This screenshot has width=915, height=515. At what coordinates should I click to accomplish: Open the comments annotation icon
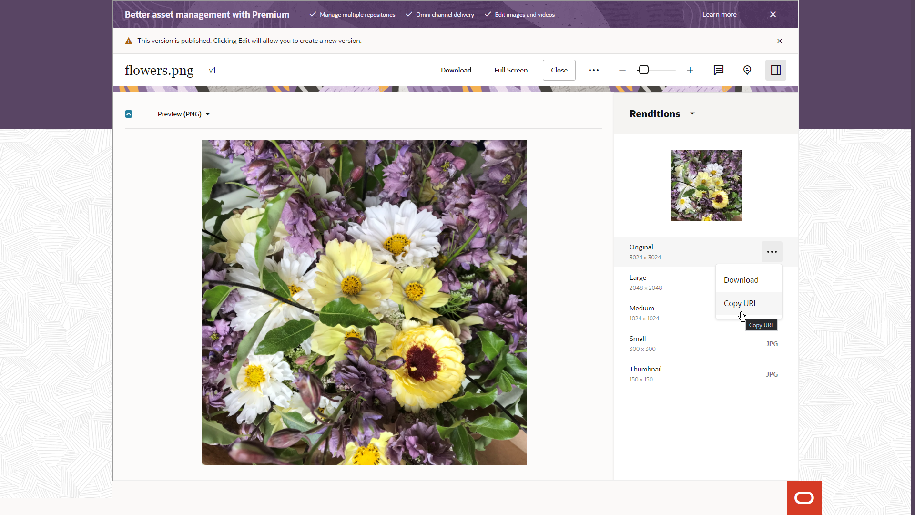(x=718, y=70)
